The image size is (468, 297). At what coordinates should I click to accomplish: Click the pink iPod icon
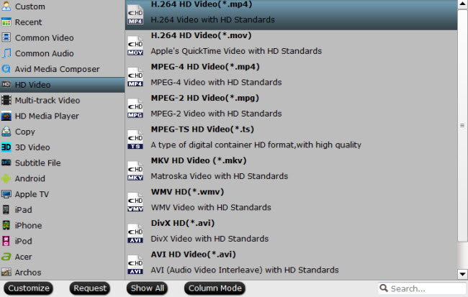[x=6, y=241]
